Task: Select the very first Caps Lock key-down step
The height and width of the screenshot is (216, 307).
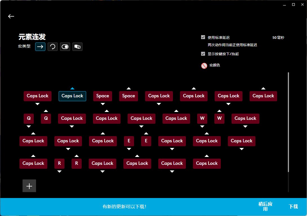Action: pyautogui.click(x=37, y=96)
